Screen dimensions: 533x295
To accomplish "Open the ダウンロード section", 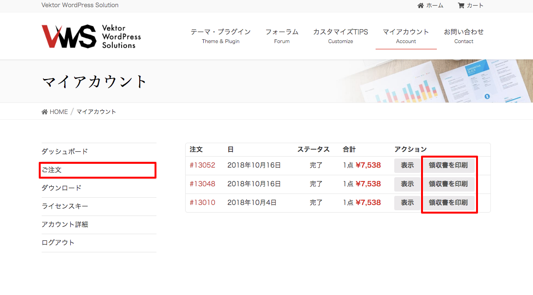I will tap(62, 188).
